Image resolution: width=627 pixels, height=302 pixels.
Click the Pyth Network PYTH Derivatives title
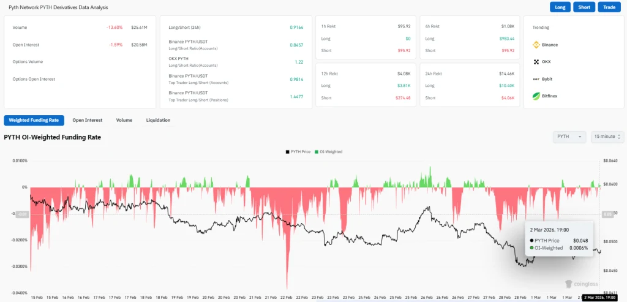[x=58, y=7]
